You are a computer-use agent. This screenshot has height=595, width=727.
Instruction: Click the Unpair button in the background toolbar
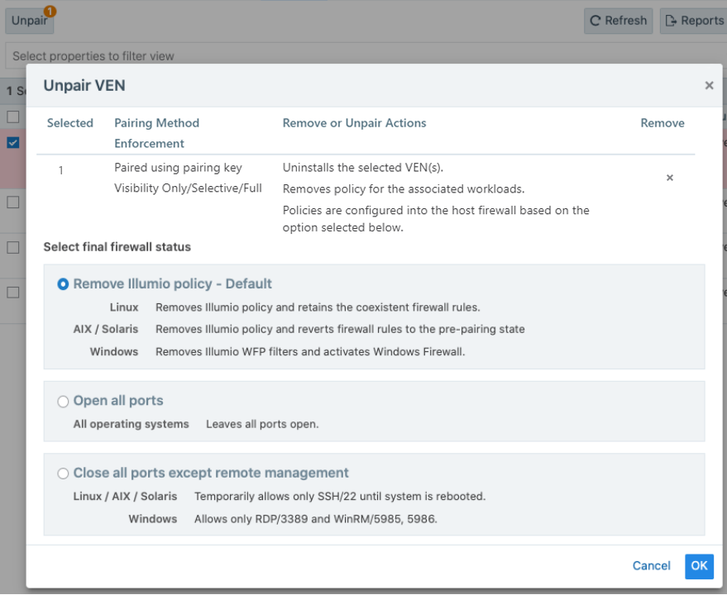tap(29, 21)
